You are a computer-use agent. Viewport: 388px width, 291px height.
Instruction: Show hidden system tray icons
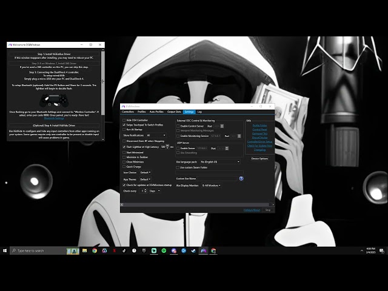point(362,250)
